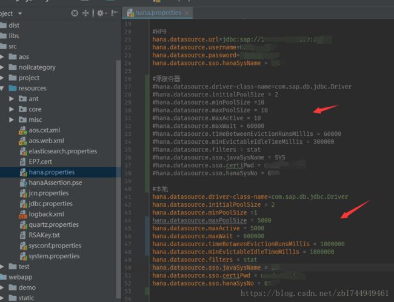The height and width of the screenshot is (302, 394).
Task: Click the resources folder icon
Action: click(13, 88)
